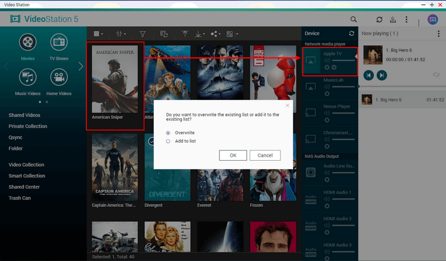
Task: Select the Audio Line Out speaker icon
Action: (x=311, y=172)
